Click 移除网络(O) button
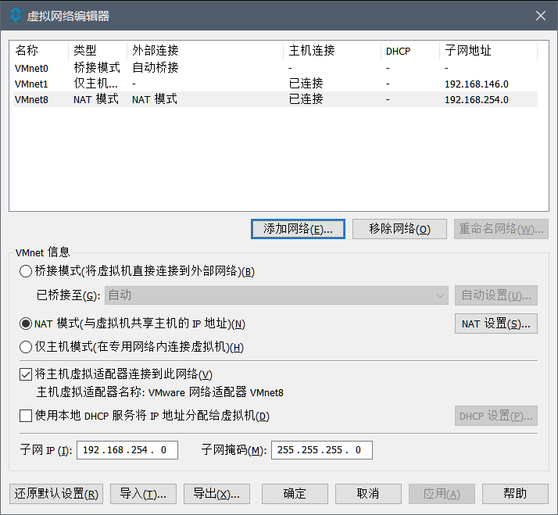 (399, 229)
